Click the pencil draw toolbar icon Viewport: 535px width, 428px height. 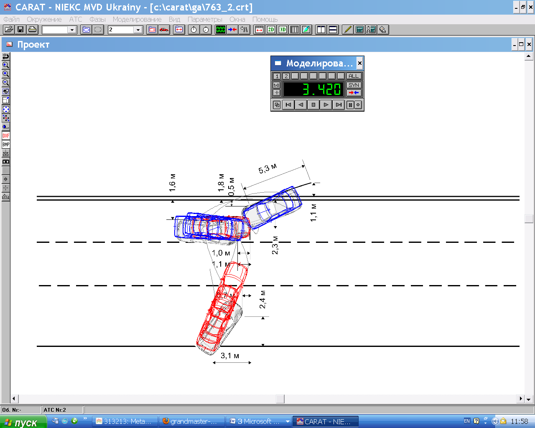coord(348,30)
